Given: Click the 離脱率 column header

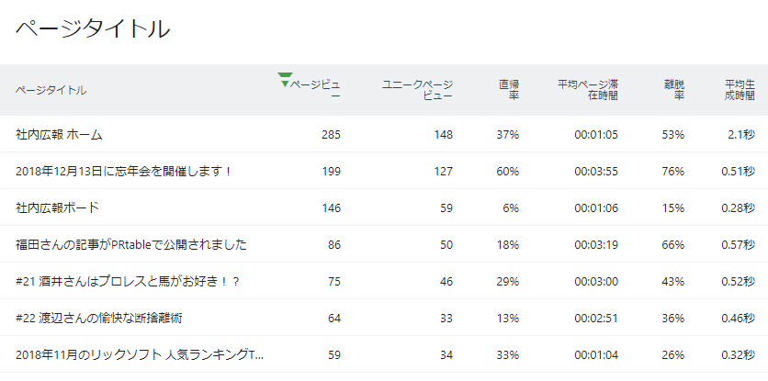Looking at the screenshot, I should 674,90.
